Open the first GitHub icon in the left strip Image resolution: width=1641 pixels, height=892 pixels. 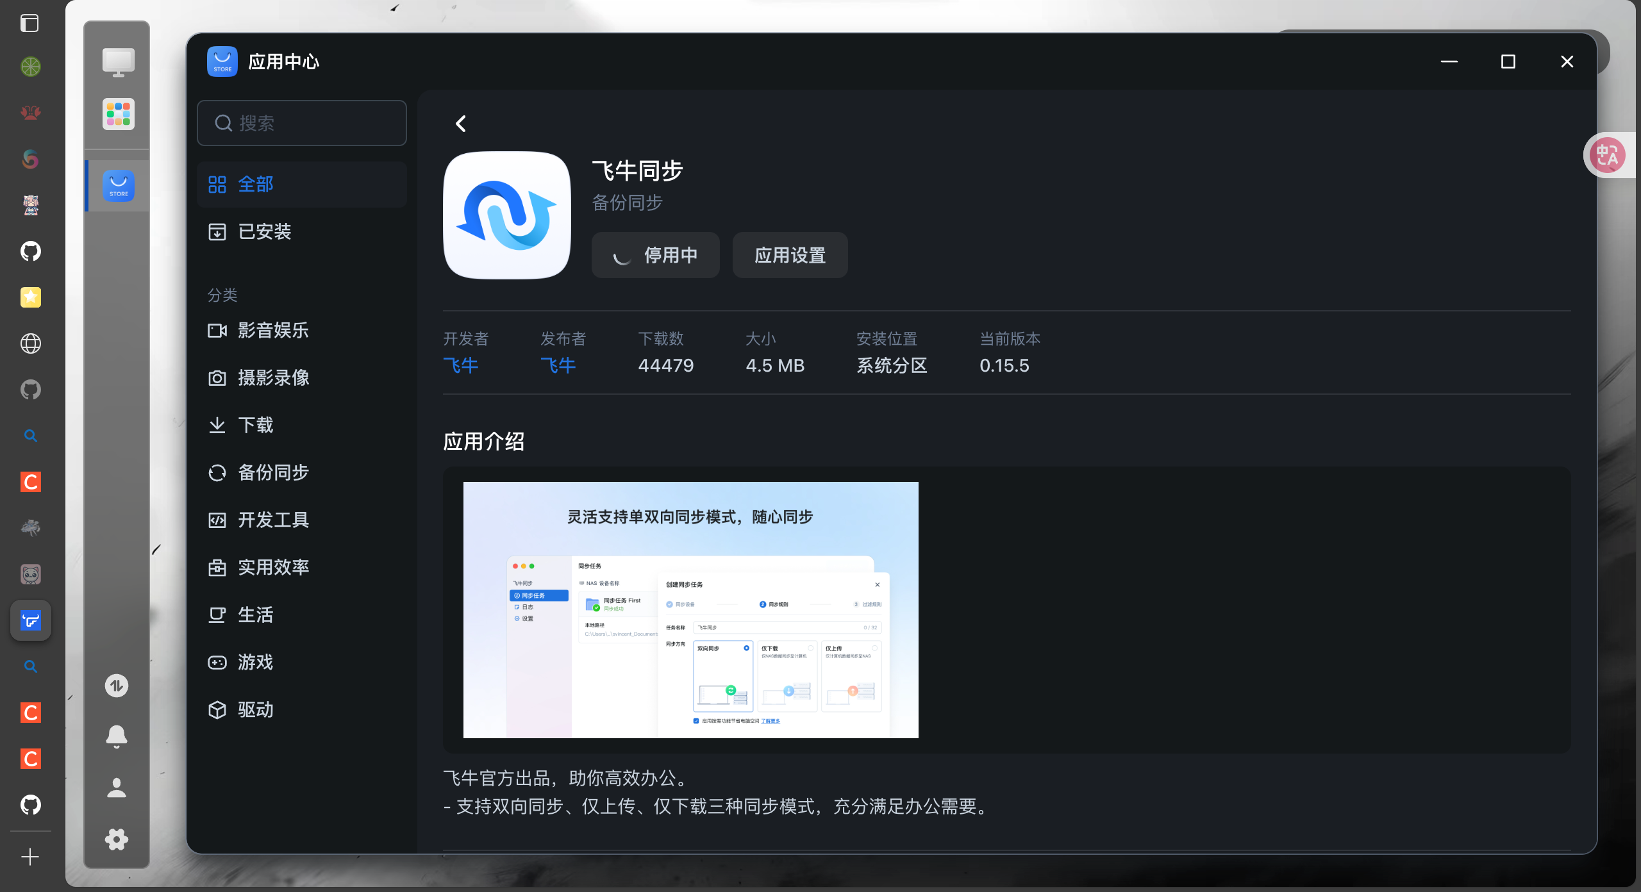pos(31,251)
